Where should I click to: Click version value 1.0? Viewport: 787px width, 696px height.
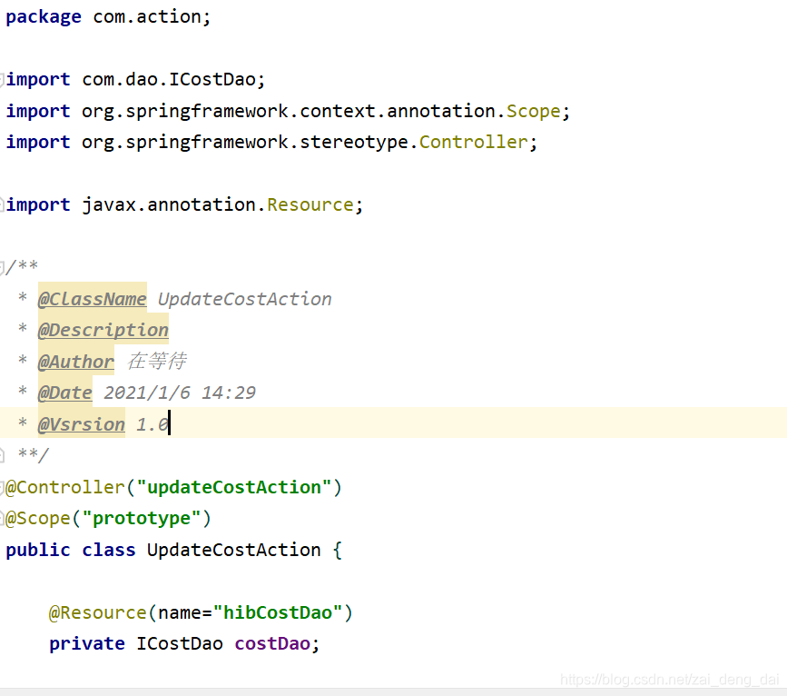pos(152,424)
